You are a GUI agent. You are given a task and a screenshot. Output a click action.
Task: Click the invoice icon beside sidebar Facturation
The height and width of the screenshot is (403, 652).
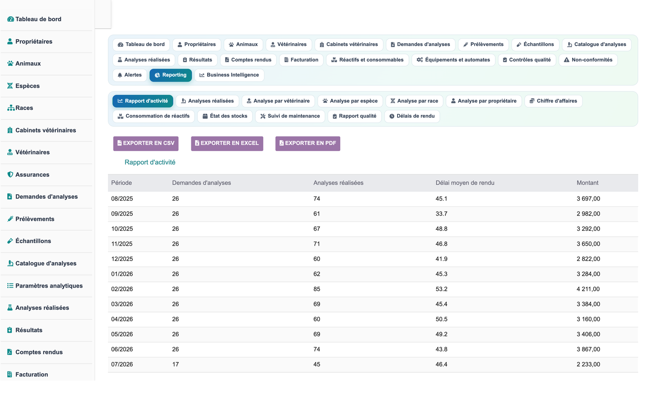pyautogui.click(x=10, y=375)
